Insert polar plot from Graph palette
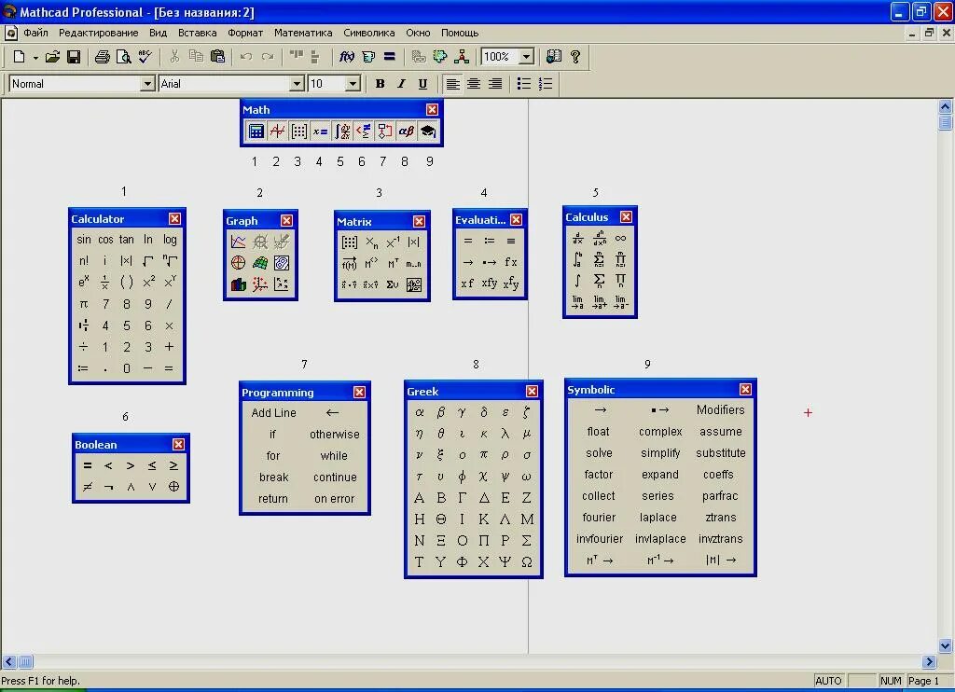955x692 pixels. point(238,263)
